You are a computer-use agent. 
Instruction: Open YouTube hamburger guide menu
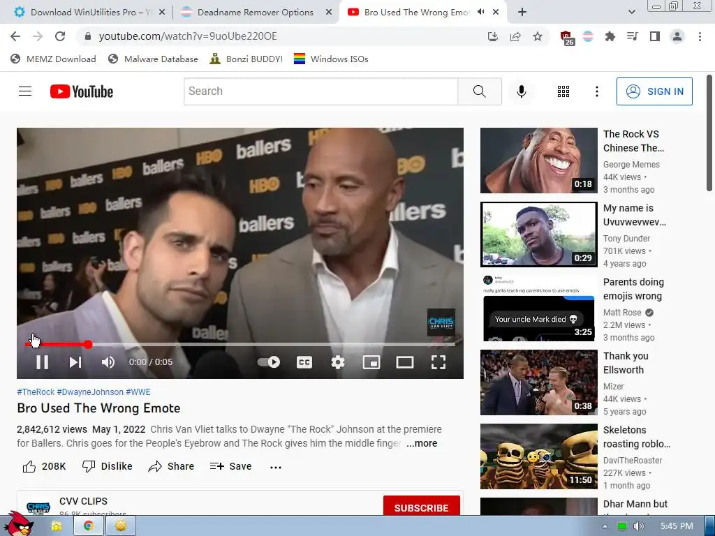[x=25, y=91]
